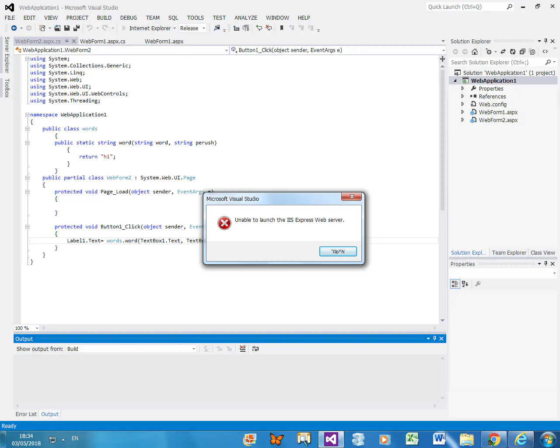
Task: Click Clear All in Output toolbar
Action: (x=242, y=349)
